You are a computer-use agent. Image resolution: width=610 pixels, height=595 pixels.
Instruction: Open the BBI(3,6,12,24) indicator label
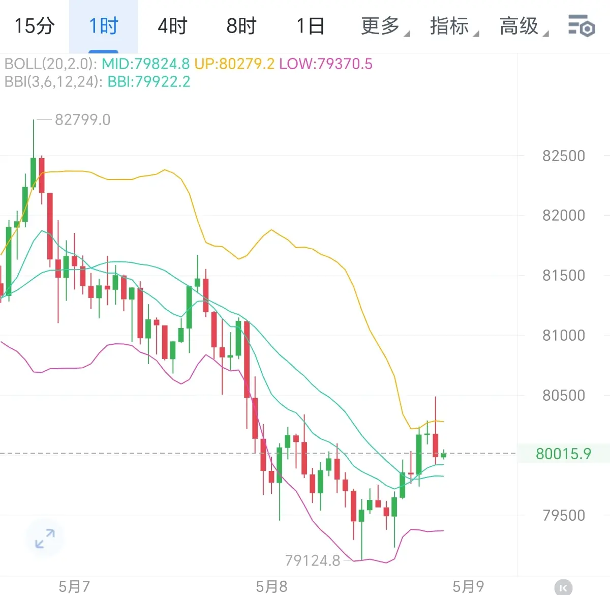(x=53, y=82)
